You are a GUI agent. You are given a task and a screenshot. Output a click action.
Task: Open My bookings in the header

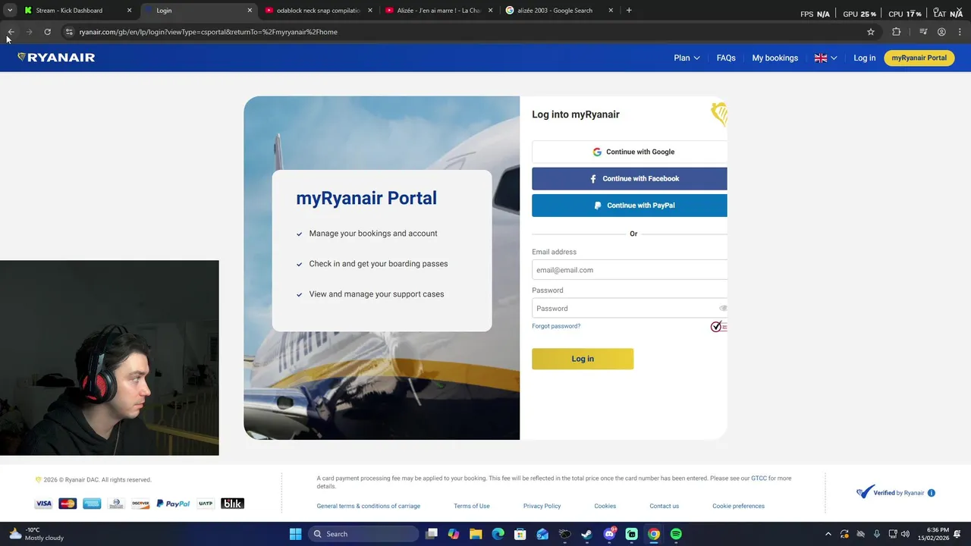click(x=775, y=58)
